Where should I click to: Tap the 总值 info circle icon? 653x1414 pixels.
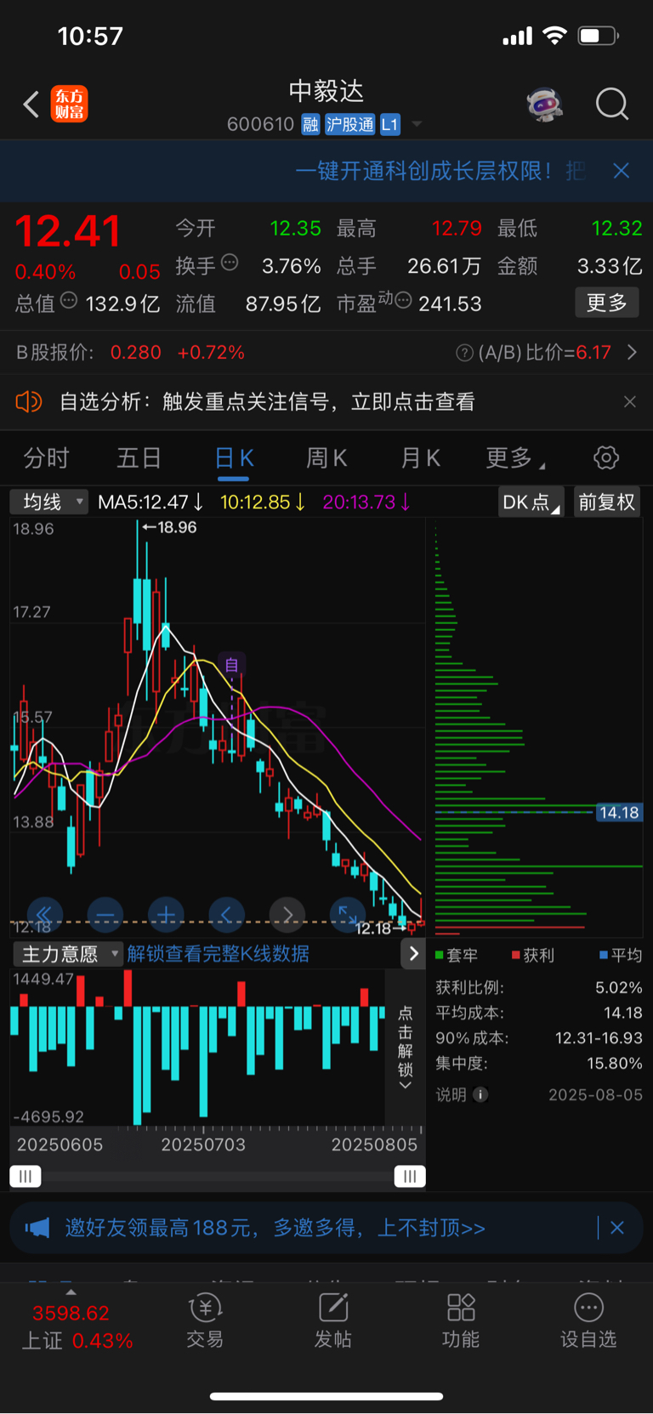click(x=69, y=300)
